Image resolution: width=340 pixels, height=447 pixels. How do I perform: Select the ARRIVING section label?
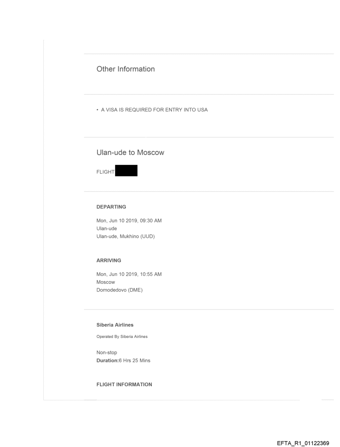pos(109,260)
